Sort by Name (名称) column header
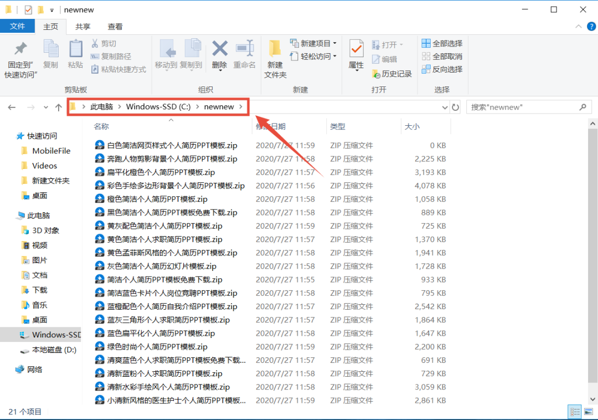Screen dimensions: 598x420 101,127
